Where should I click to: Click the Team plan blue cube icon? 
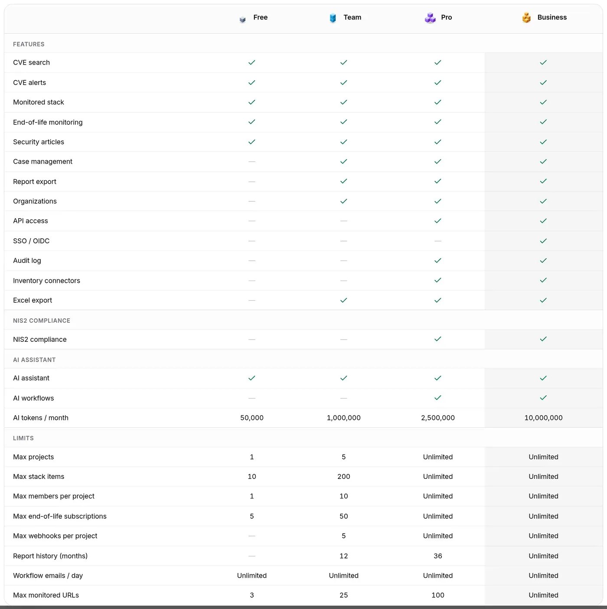tap(333, 18)
